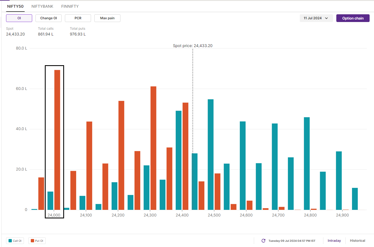Click the 24,900 strike axis label
The height and width of the screenshot is (247, 374).
tap(342, 215)
